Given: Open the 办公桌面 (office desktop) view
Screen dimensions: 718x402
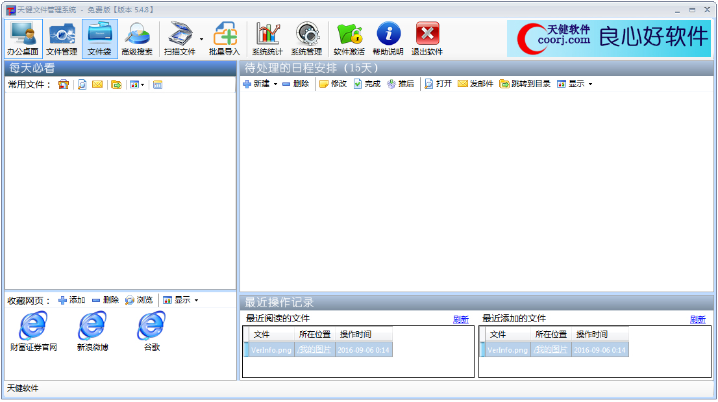Looking at the screenshot, I should point(23,38).
